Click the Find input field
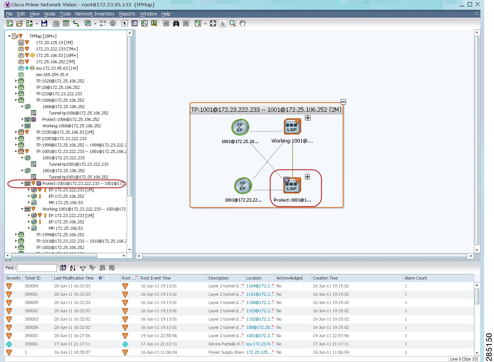The height and width of the screenshot is (362, 494). tap(37, 268)
